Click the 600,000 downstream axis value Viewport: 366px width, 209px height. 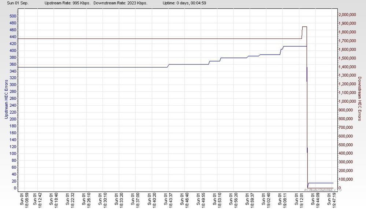346,136
